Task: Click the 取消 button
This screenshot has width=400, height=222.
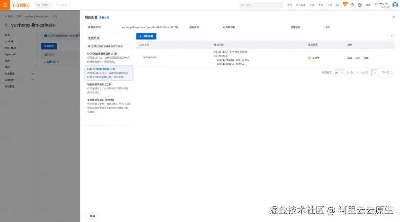Action: [92, 216]
